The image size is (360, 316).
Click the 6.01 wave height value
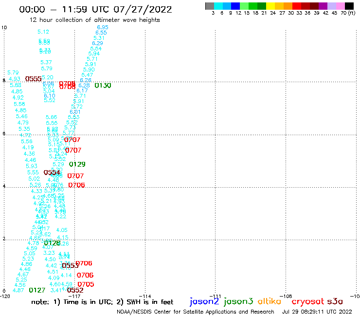(75, 112)
